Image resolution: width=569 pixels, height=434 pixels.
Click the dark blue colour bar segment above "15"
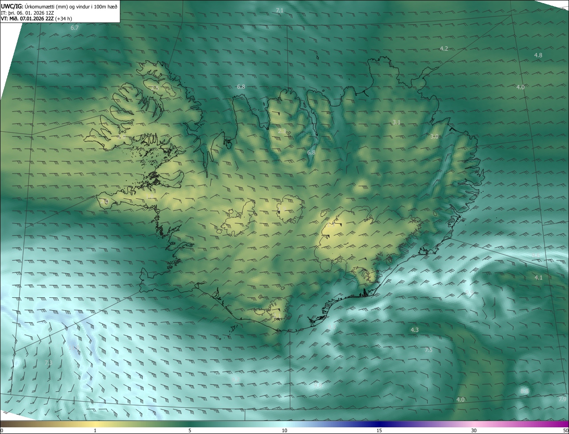point(379,424)
